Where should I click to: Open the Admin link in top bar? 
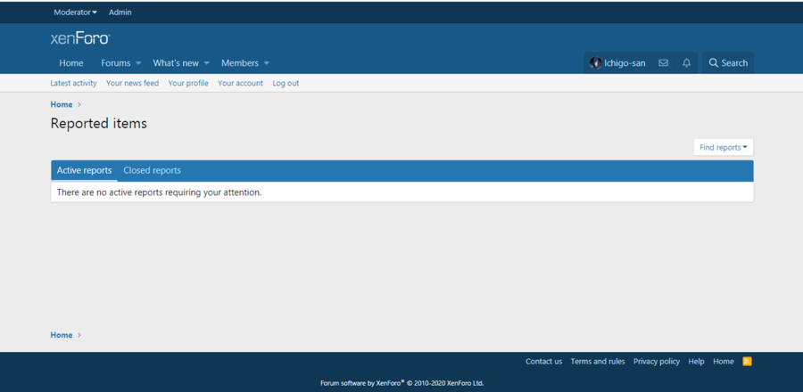tap(120, 12)
